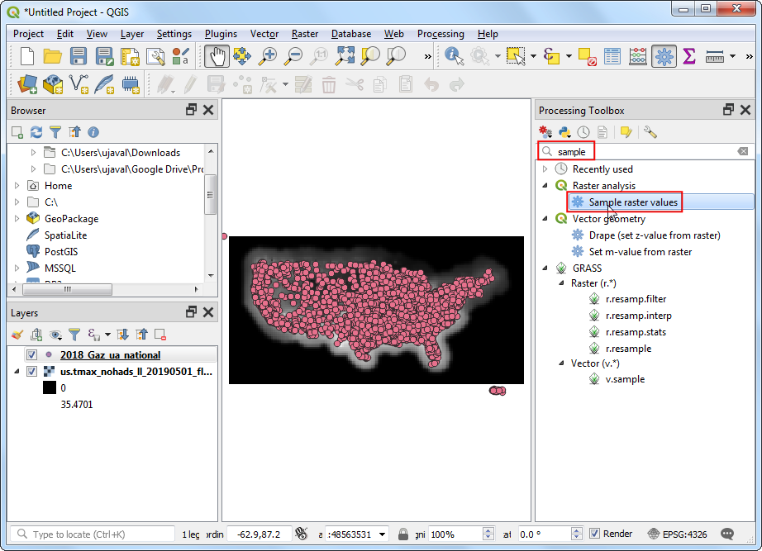Click the Save Project floppy disk icon
Image resolution: width=762 pixels, height=551 pixels.
coord(79,56)
